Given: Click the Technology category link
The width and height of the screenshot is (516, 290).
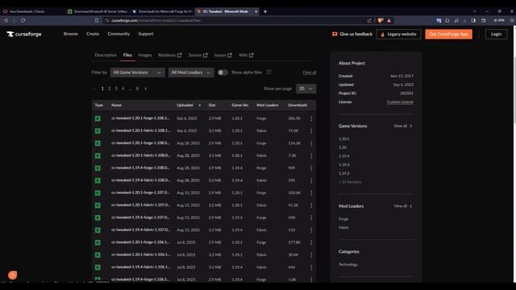Looking at the screenshot, I should click(348, 265).
